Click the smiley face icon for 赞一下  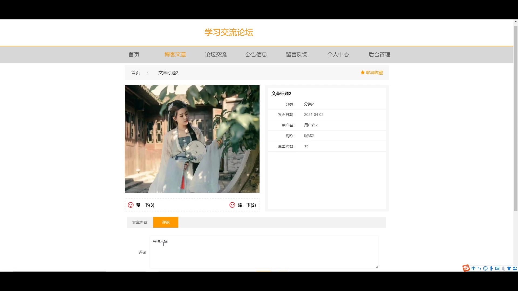(x=131, y=205)
